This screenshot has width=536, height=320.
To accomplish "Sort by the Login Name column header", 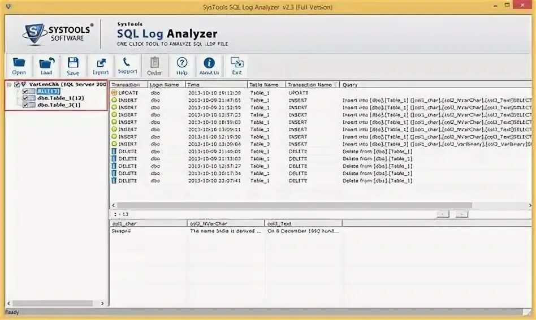I will point(167,84).
